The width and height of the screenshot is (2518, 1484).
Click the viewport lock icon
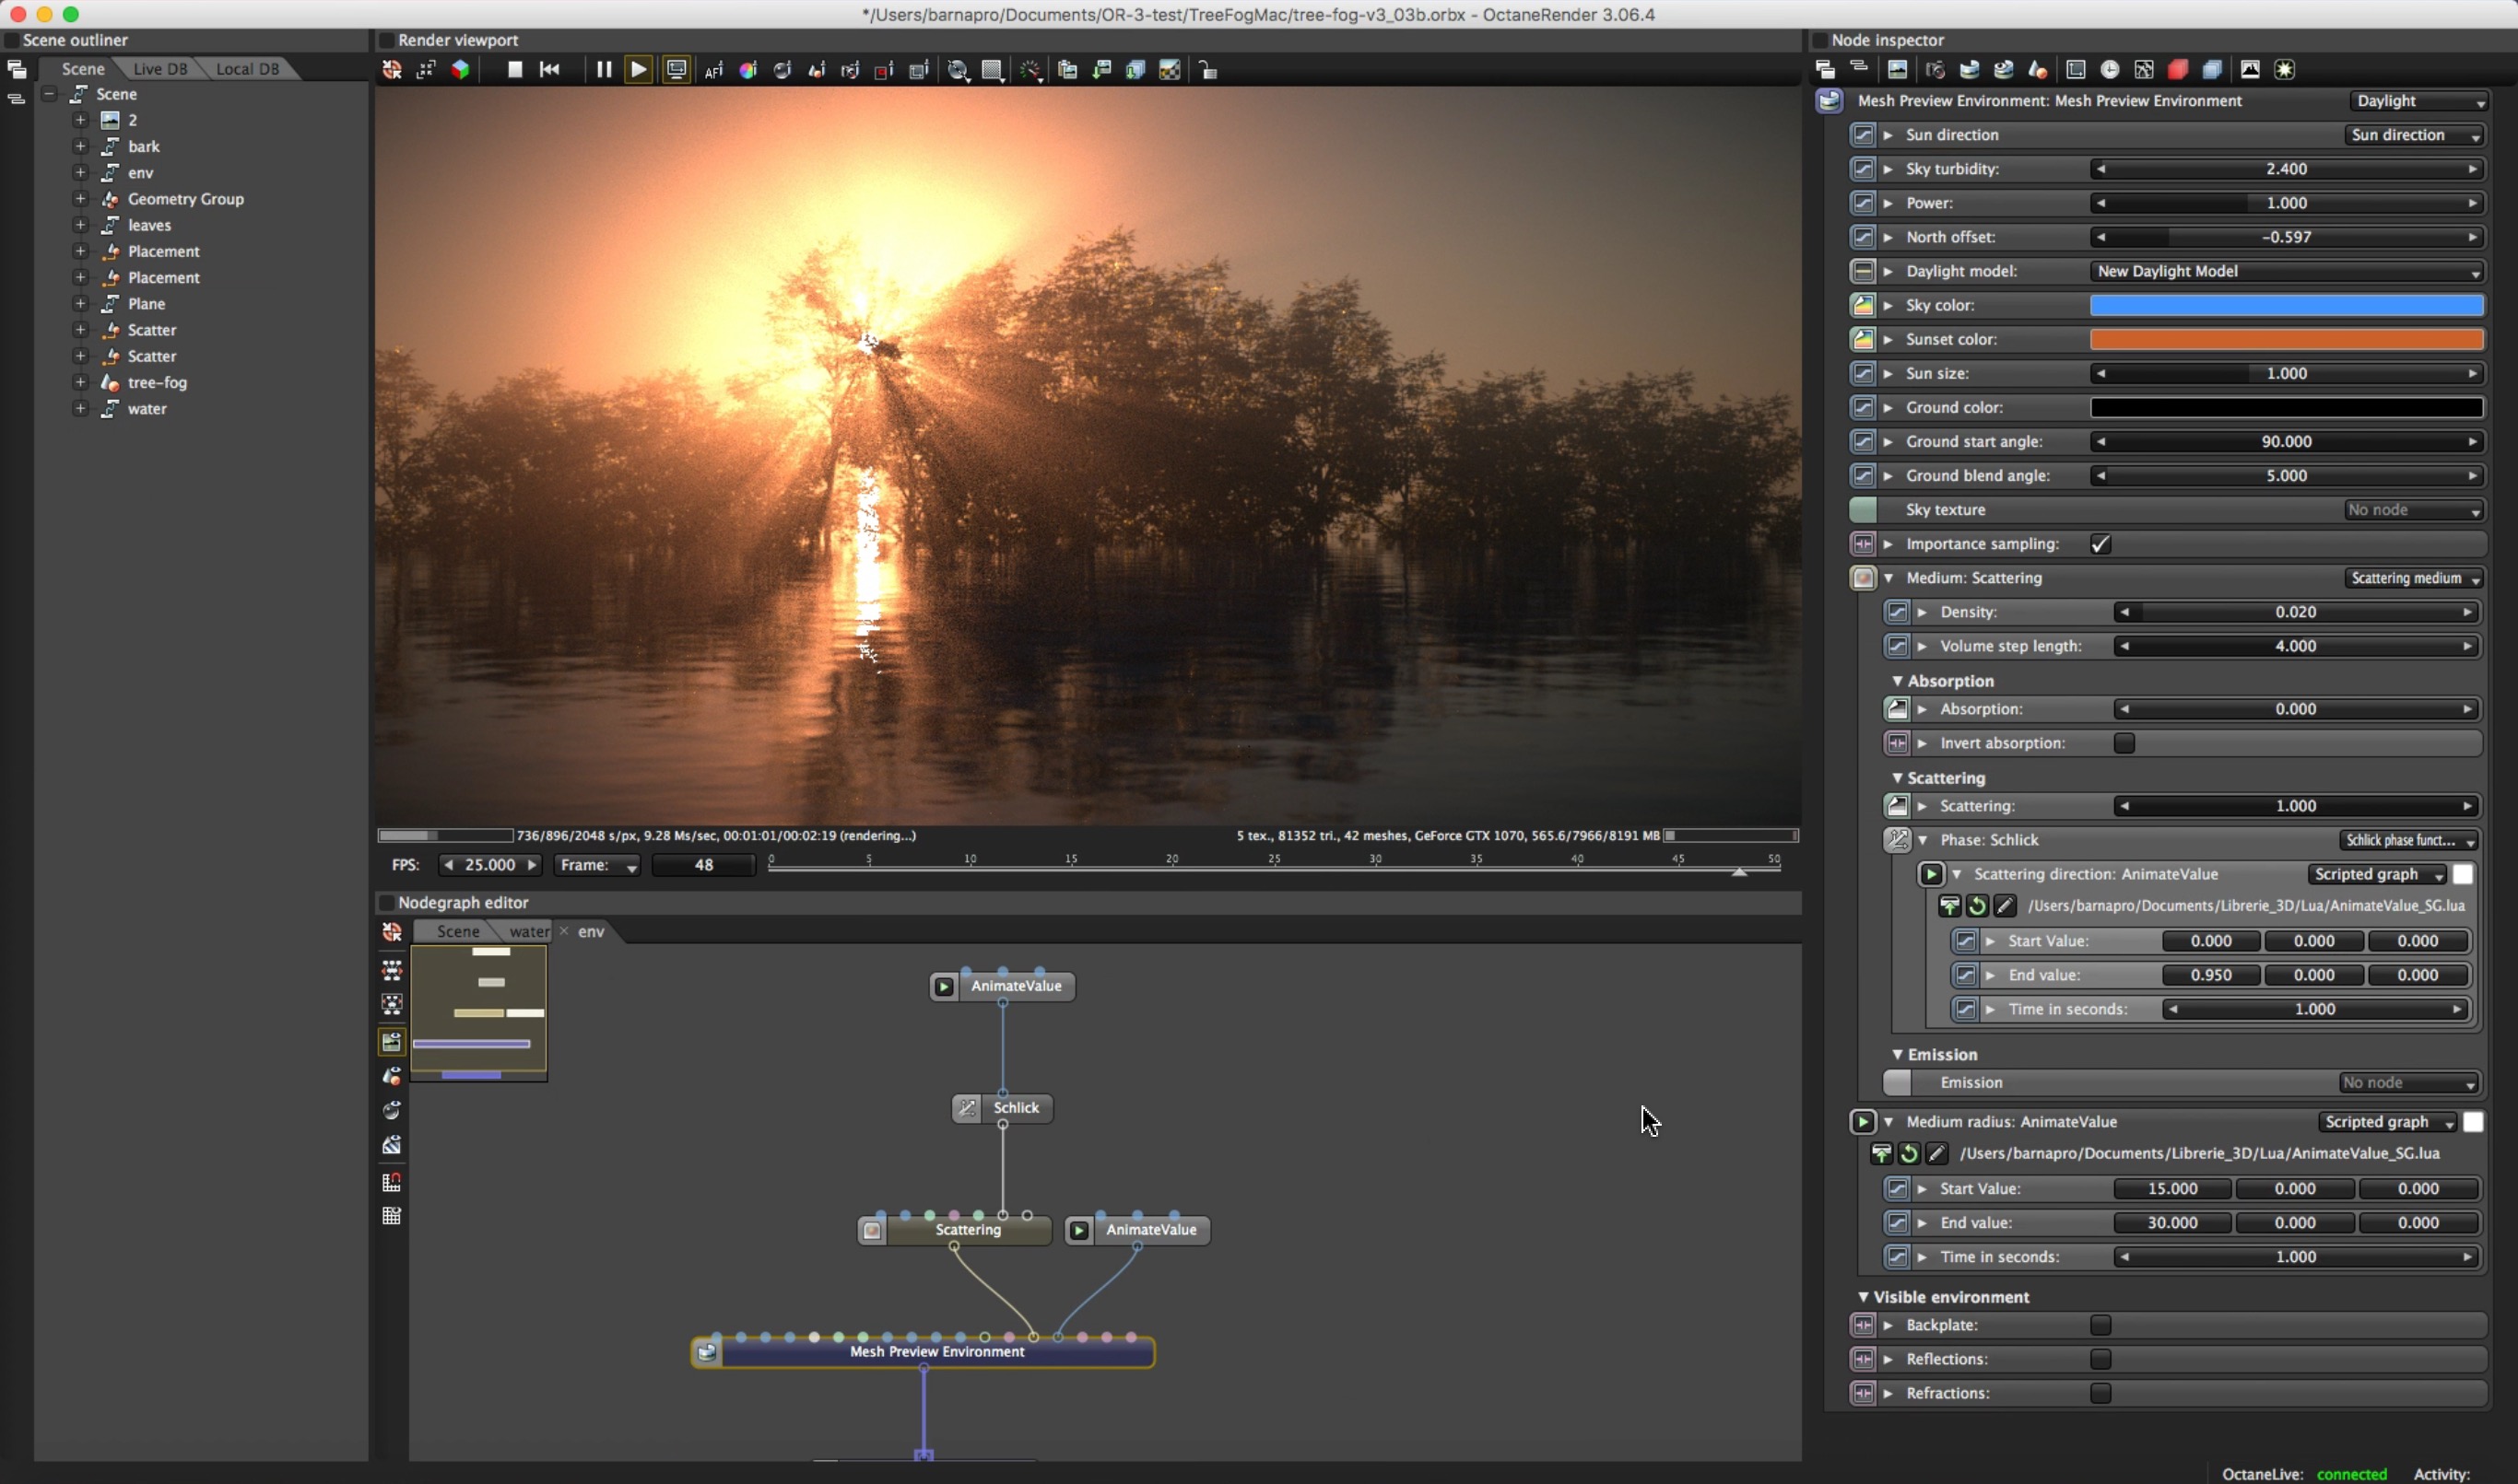[1208, 70]
